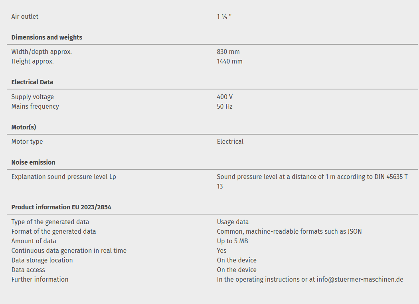Click the Electrical Data section heading

[x=32, y=82]
